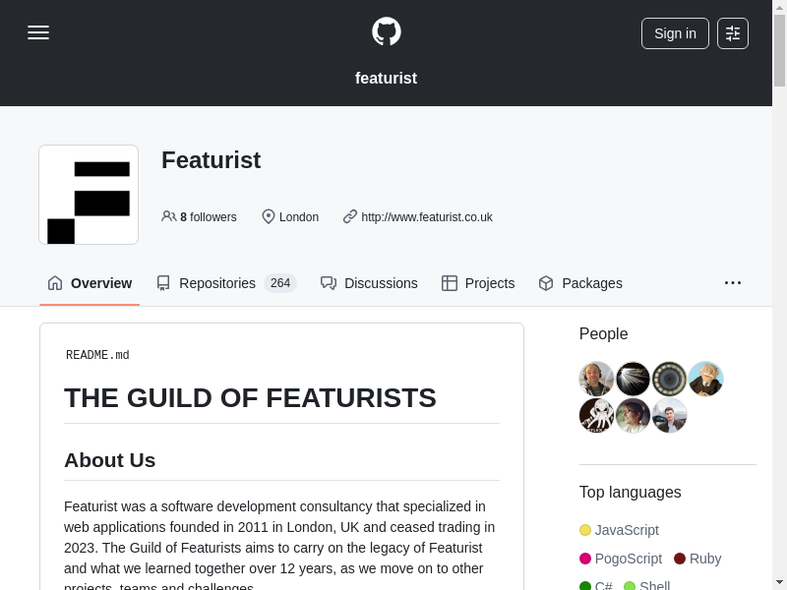Click the Projects table icon

(450, 283)
